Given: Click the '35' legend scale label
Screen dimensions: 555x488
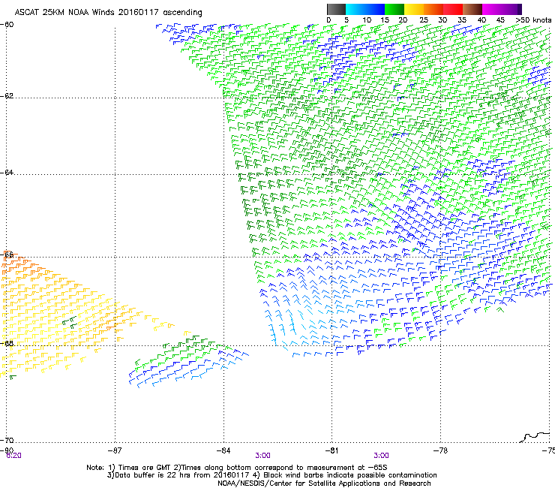Looking at the screenshot, I should [462, 20].
